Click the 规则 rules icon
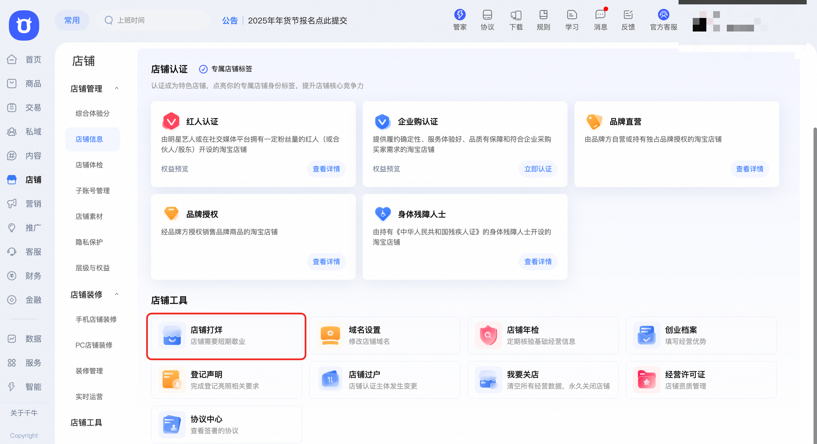Screen dimensions: 817x444 543,20
